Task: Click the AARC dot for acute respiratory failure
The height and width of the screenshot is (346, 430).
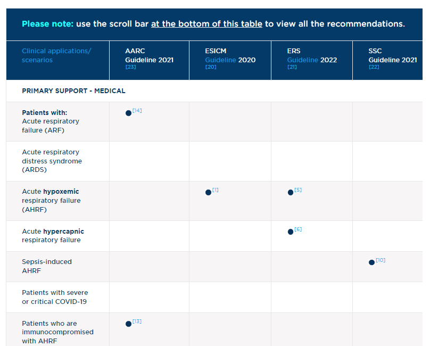Action: pos(128,113)
